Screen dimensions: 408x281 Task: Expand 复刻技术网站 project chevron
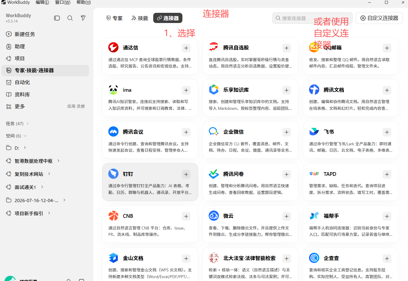coord(49,174)
